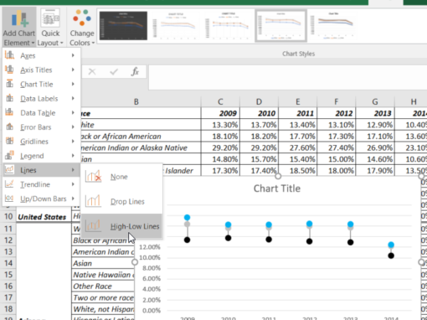The image size is (427, 320).
Task: Select column D header
Action: [x=259, y=101]
